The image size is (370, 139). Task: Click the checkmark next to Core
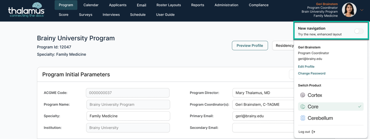coord(360,107)
